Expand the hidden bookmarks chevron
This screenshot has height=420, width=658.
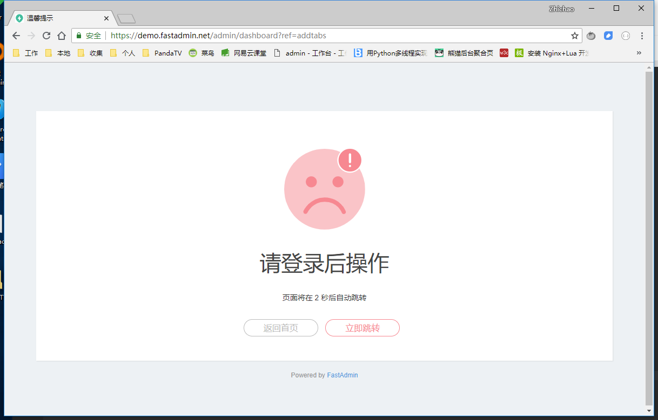pos(639,53)
